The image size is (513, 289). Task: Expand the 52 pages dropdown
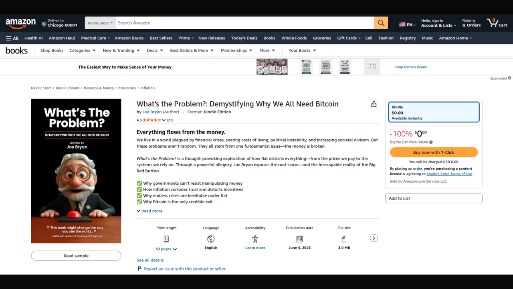(166, 249)
